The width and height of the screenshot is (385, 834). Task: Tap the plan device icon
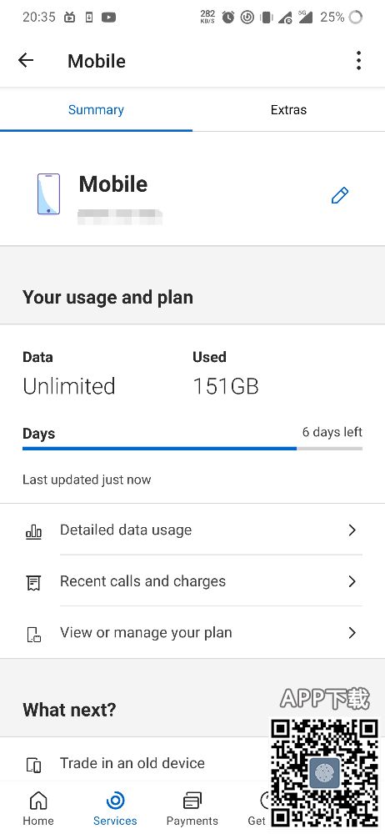click(x=33, y=634)
